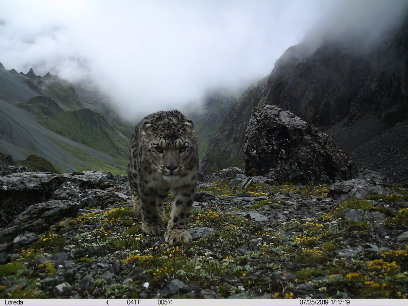Click the jagged rock spires on left ridge
Image resolution: width=408 pixels, height=306 pixels.
[31, 73]
